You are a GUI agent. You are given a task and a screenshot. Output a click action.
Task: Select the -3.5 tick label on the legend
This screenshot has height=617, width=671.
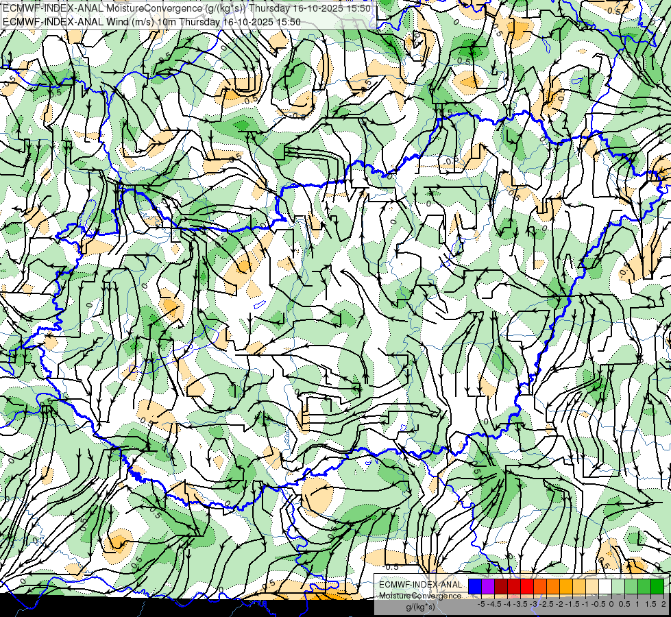point(520,604)
